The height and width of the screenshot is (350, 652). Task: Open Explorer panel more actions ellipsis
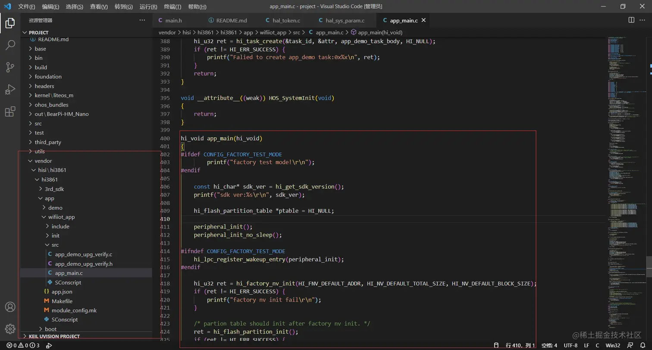142,20
